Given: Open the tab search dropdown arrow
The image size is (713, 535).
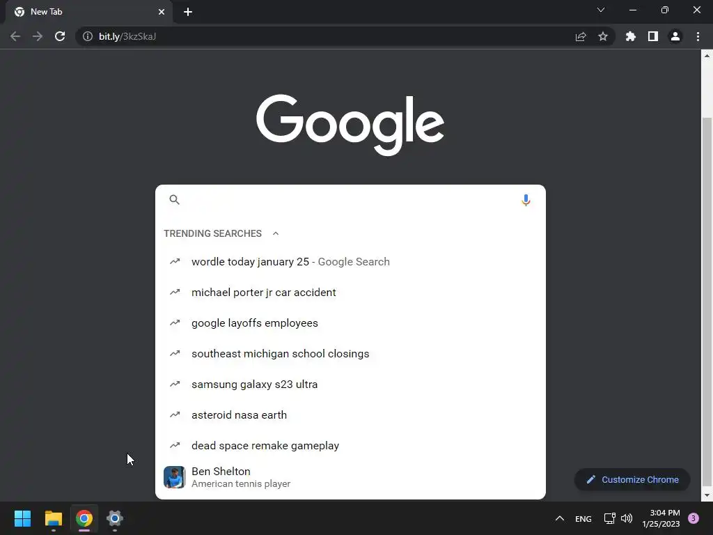Looking at the screenshot, I should 601,10.
